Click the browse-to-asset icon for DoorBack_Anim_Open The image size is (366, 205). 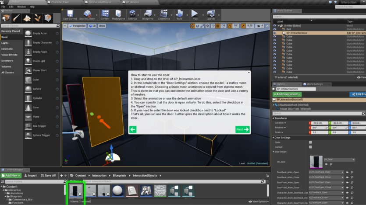coord(352,172)
